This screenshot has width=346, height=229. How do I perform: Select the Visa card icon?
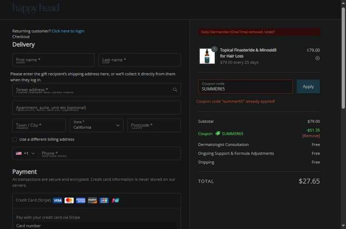coord(57,200)
